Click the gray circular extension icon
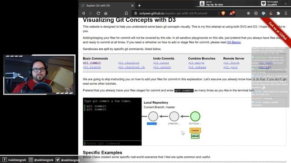 pos(256,13)
